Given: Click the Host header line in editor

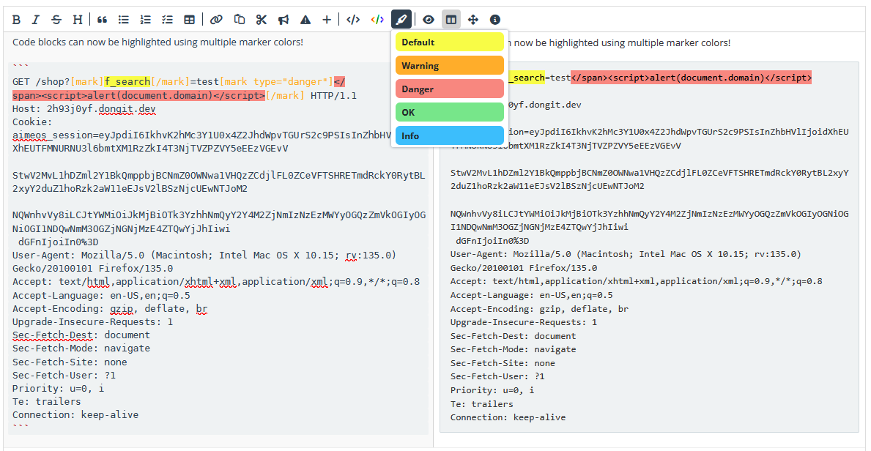Looking at the screenshot, I should click(84, 109).
